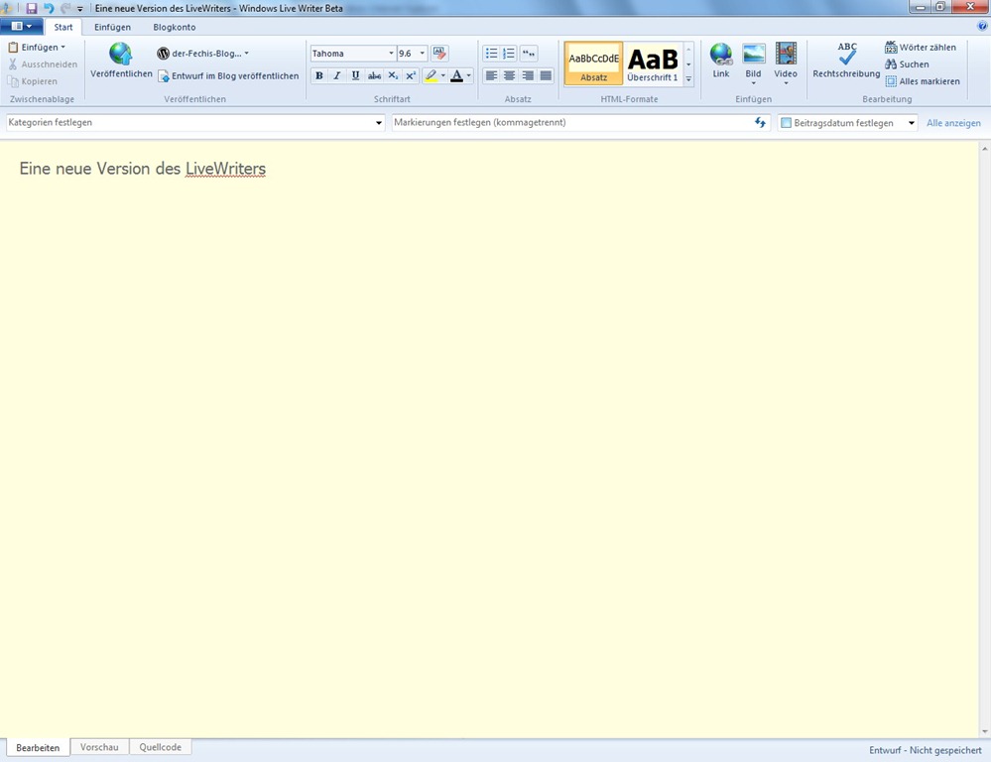Screen dimensions: 991x762
Task: Switch to the Quellcode source tab
Action: (x=161, y=747)
